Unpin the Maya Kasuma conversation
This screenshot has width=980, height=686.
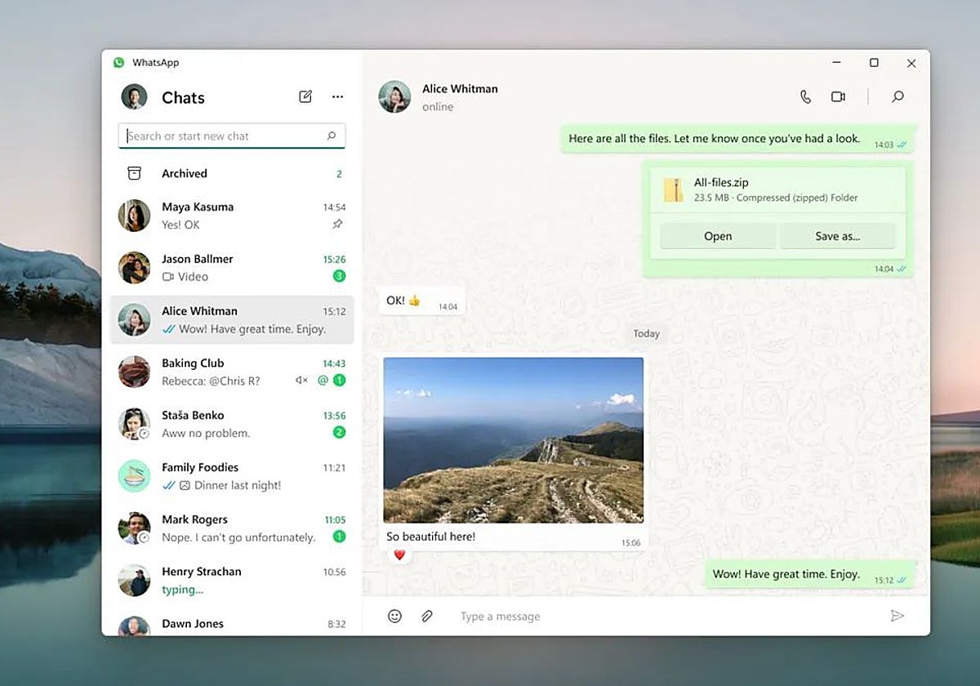click(x=337, y=225)
